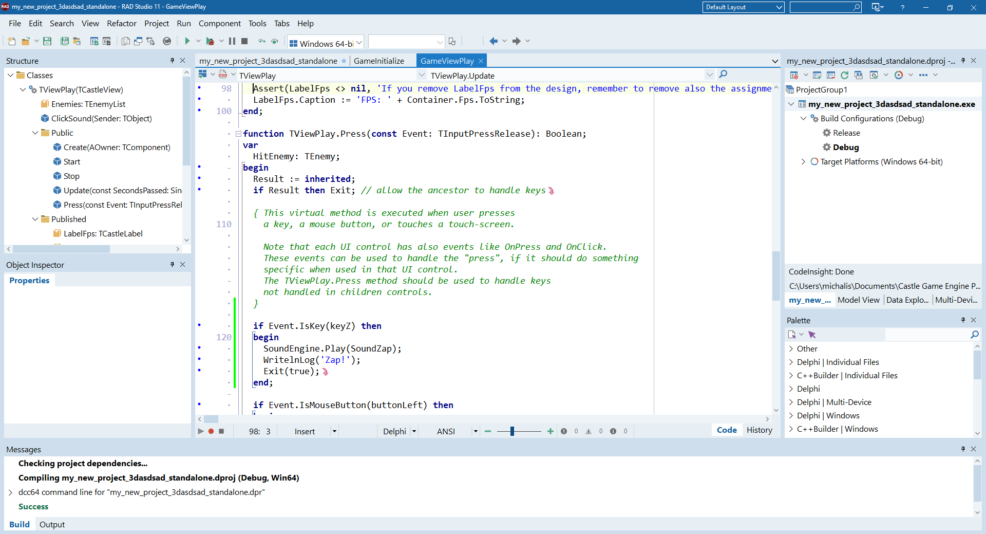Image resolution: width=986 pixels, height=534 pixels.
Task: Pause the running program from the toolbar
Action: (232, 41)
